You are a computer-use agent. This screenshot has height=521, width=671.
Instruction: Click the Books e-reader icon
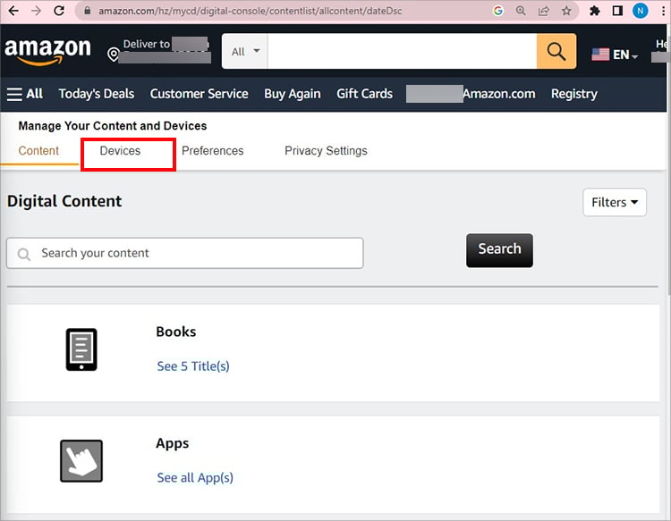click(81, 349)
